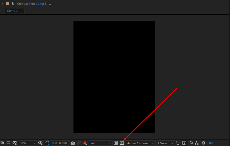Click the Reset Exposure aperture icon
Image resolution: width=230 pixels, height=146 pixels.
pos(204,143)
